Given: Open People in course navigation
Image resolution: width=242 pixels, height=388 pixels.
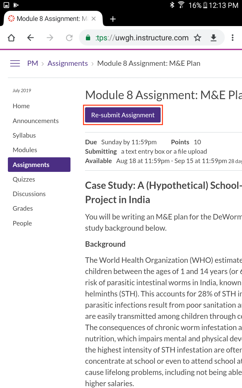Looking at the screenshot, I should point(22,223).
